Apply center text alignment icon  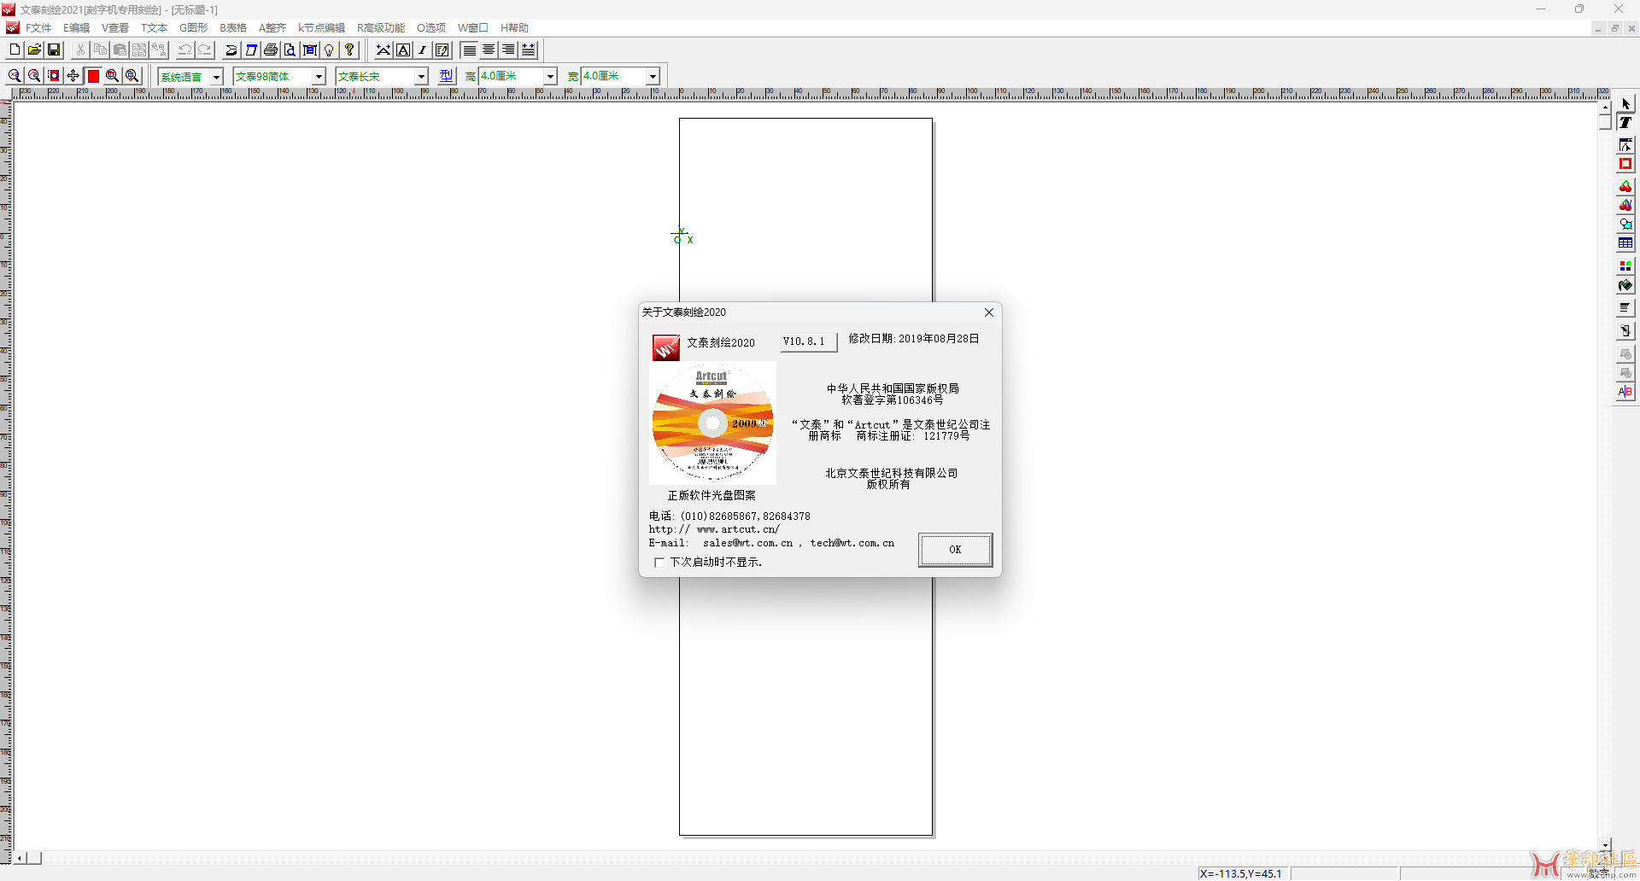pos(489,50)
